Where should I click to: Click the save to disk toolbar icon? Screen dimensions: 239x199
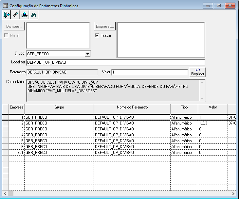click(25, 15)
